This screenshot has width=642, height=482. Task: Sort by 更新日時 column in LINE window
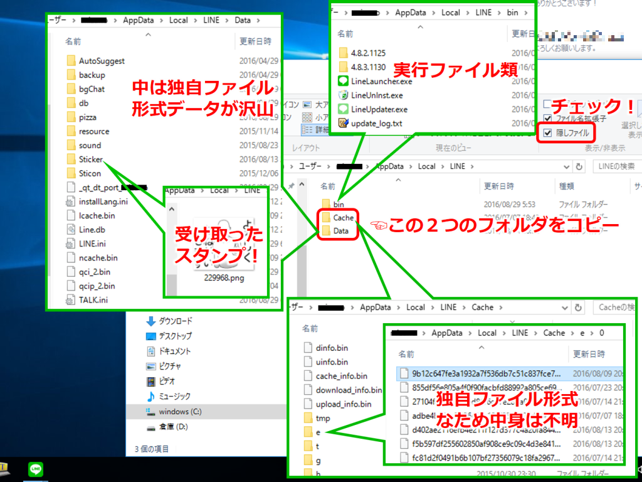[498, 186]
